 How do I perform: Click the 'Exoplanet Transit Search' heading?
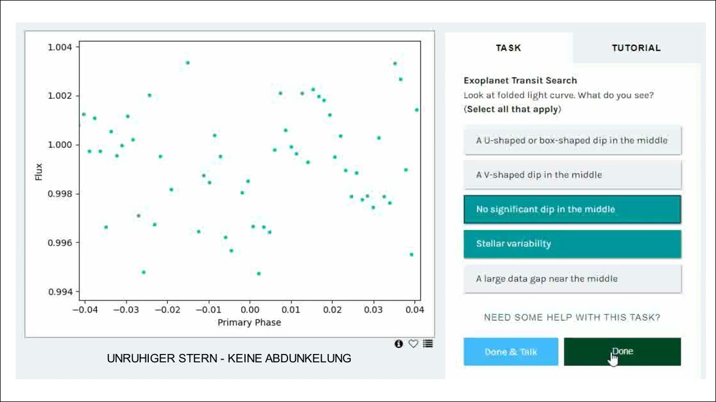click(x=520, y=80)
